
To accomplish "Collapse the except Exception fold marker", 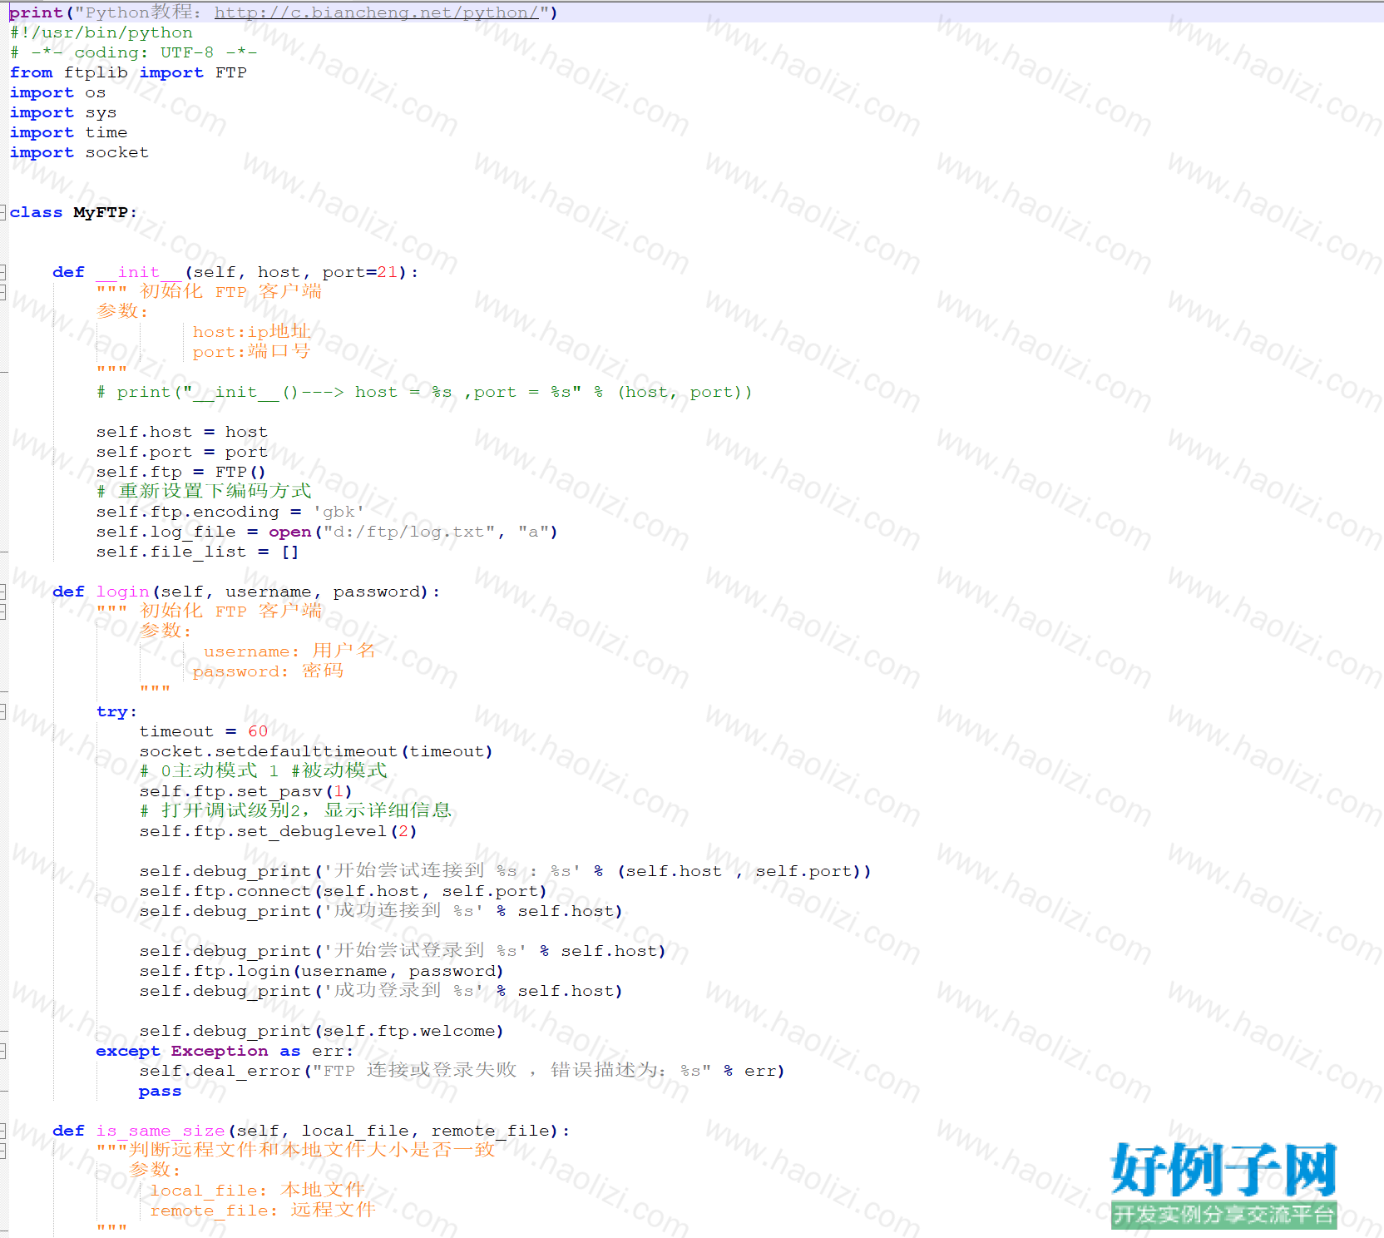I will pos(3,1051).
